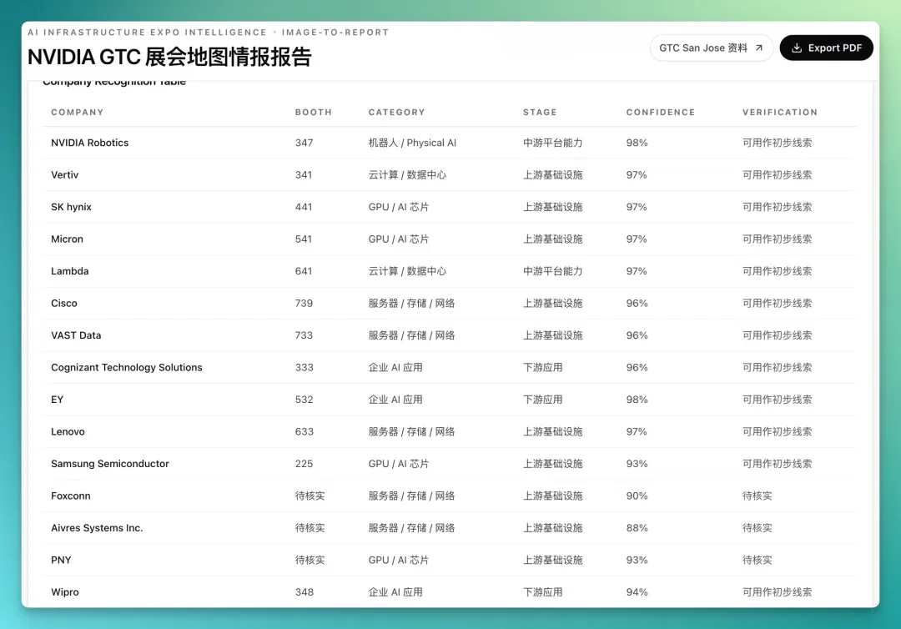The height and width of the screenshot is (629, 901).
Task: Click the IMAGE-TO-REPORT label
Action: (335, 33)
